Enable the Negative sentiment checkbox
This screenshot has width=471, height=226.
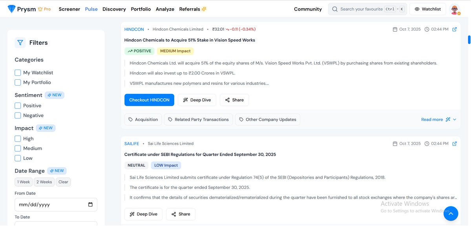point(18,115)
